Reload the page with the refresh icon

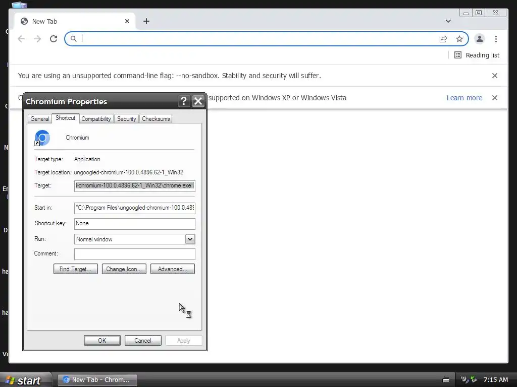tap(54, 39)
